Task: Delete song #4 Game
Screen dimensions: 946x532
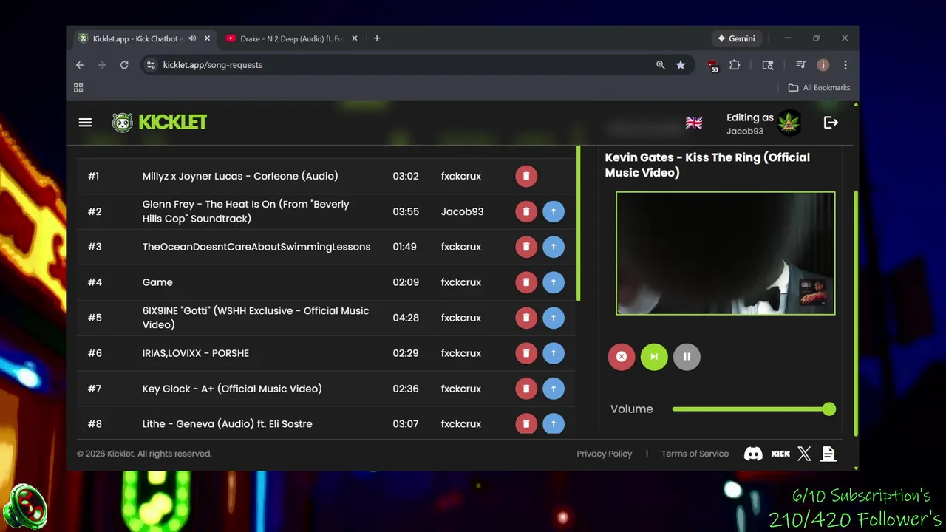Action: (x=526, y=282)
